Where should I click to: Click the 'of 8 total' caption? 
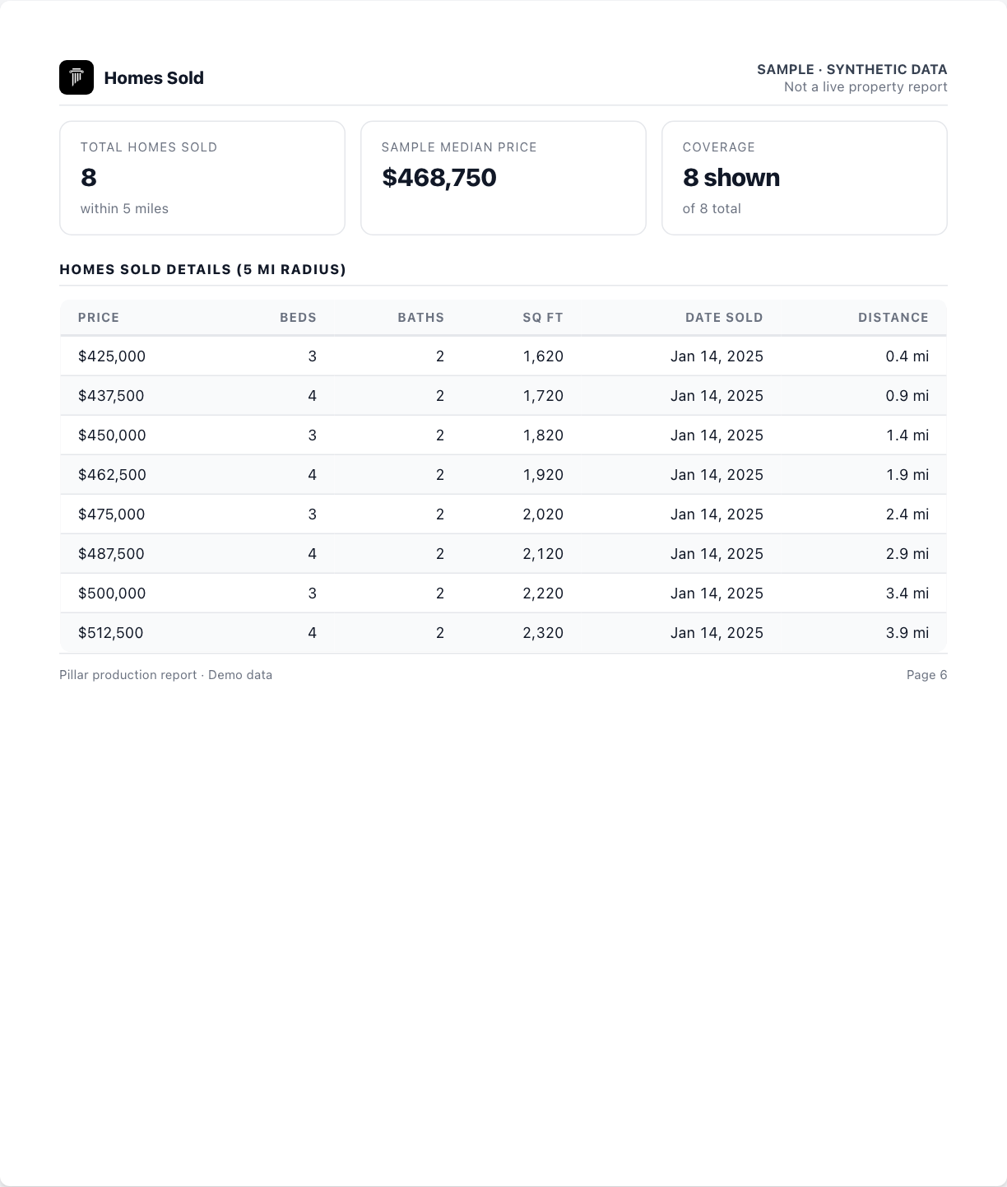pos(712,209)
